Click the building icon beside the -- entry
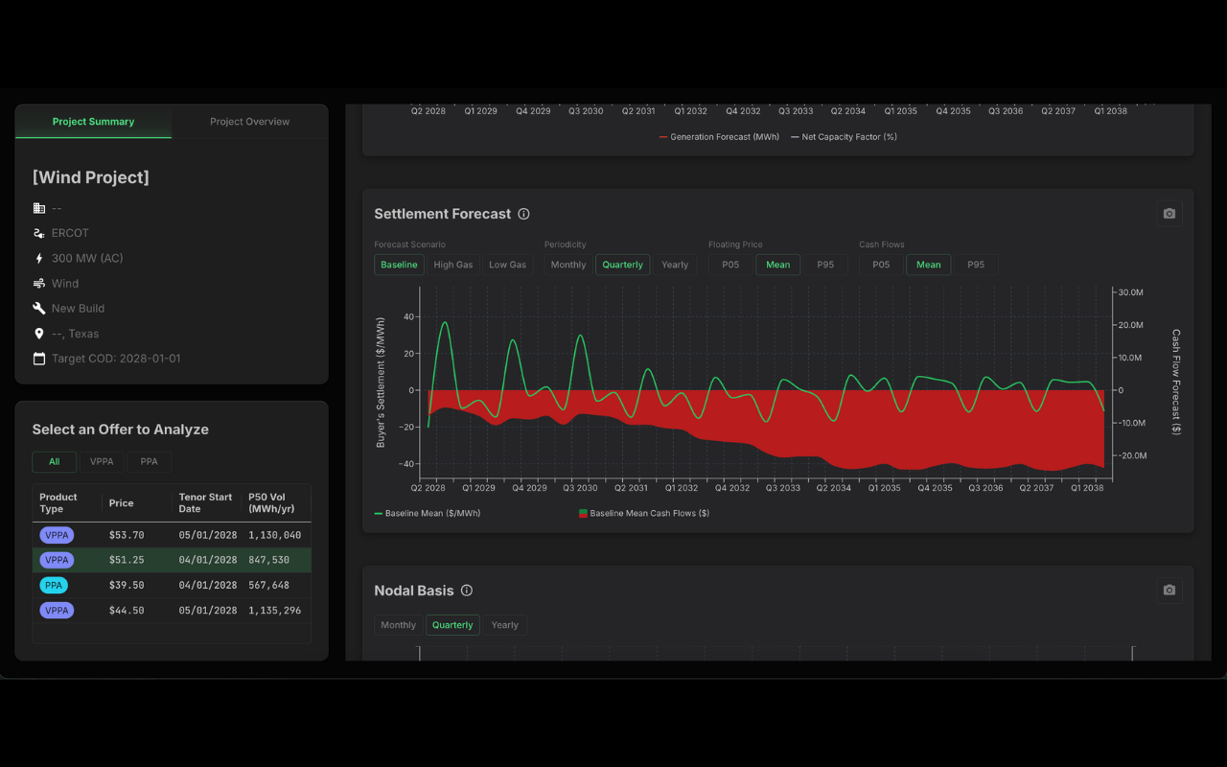Image resolution: width=1227 pixels, height=767 pixels. click(39, 208)
